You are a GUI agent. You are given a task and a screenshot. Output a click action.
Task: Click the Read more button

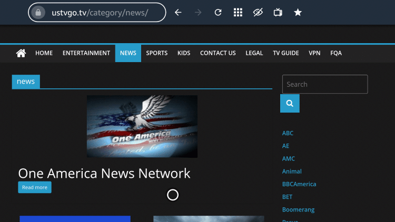35,187
